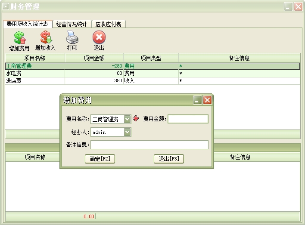This screenshot has width=305, height=225.
Task: Switch to the 经营情况统计 tab
Action: pos(72,24)
